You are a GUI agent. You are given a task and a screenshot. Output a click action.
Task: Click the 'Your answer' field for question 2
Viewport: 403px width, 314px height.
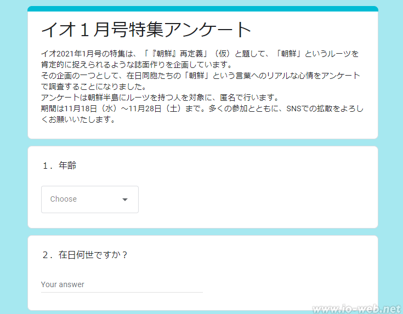(122, 285)
